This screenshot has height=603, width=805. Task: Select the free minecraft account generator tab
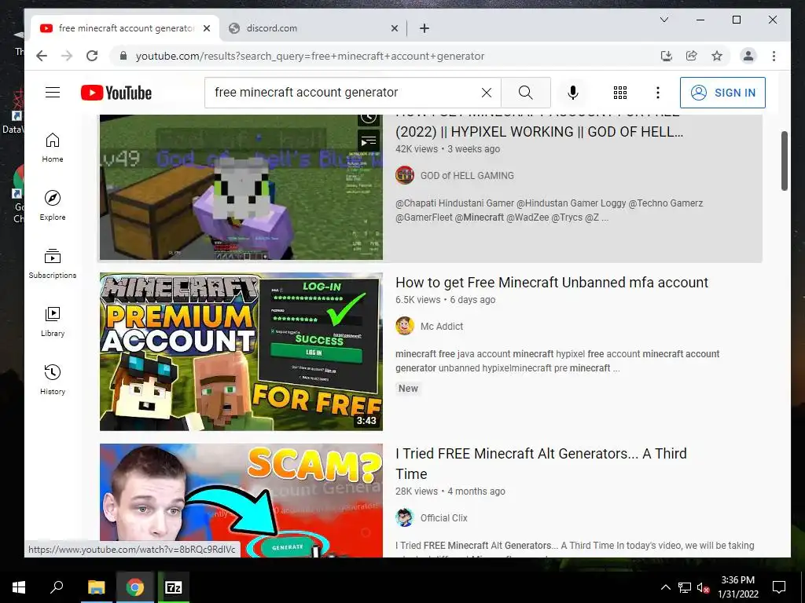(x=125, y=28)
